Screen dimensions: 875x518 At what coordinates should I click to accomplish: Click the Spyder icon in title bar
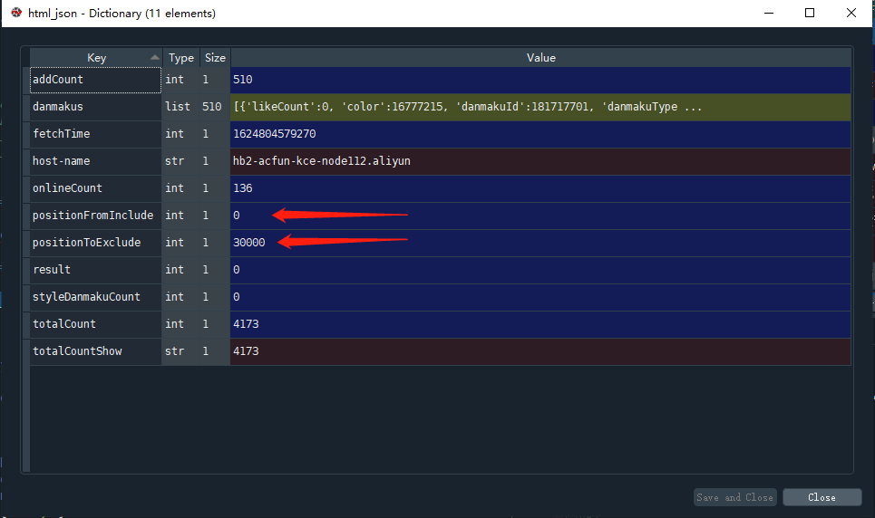point(16,13)
